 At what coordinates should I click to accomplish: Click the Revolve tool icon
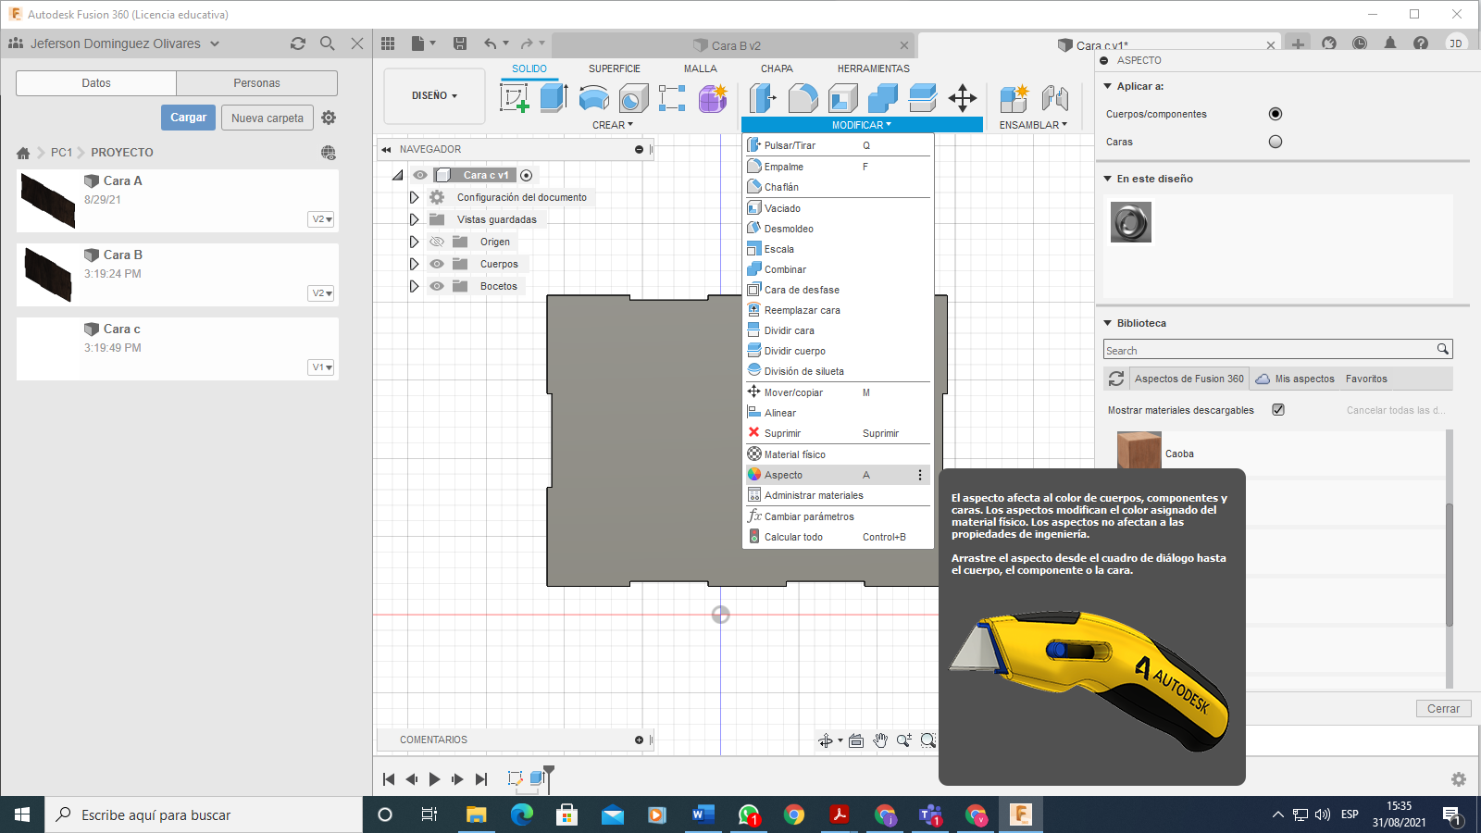pyautogui.click(x=593, y=97)
